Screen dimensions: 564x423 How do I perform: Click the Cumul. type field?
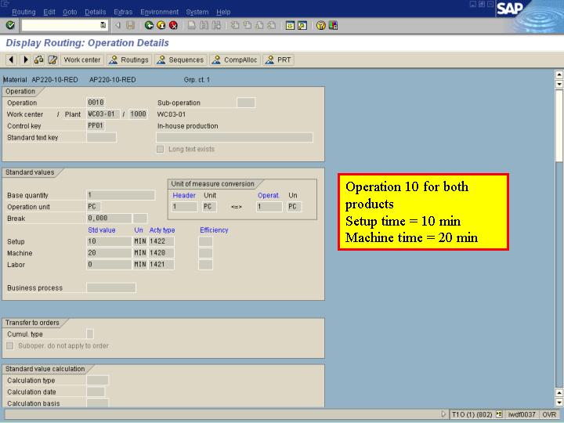click(x=90, y=334)
